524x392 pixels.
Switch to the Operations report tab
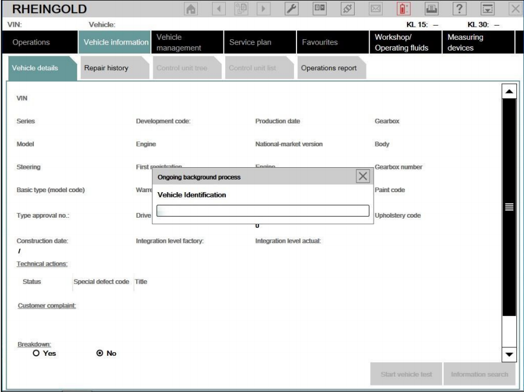tap(332, 68)
